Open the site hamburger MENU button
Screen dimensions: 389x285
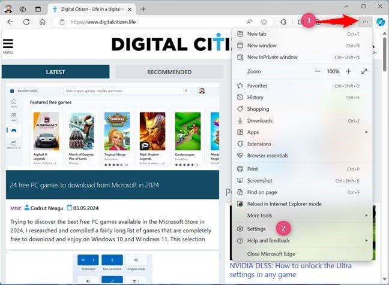point(8,46)
